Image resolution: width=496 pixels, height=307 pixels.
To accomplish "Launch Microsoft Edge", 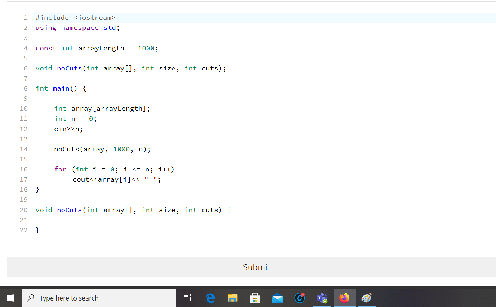I will (x=210, y=298).
